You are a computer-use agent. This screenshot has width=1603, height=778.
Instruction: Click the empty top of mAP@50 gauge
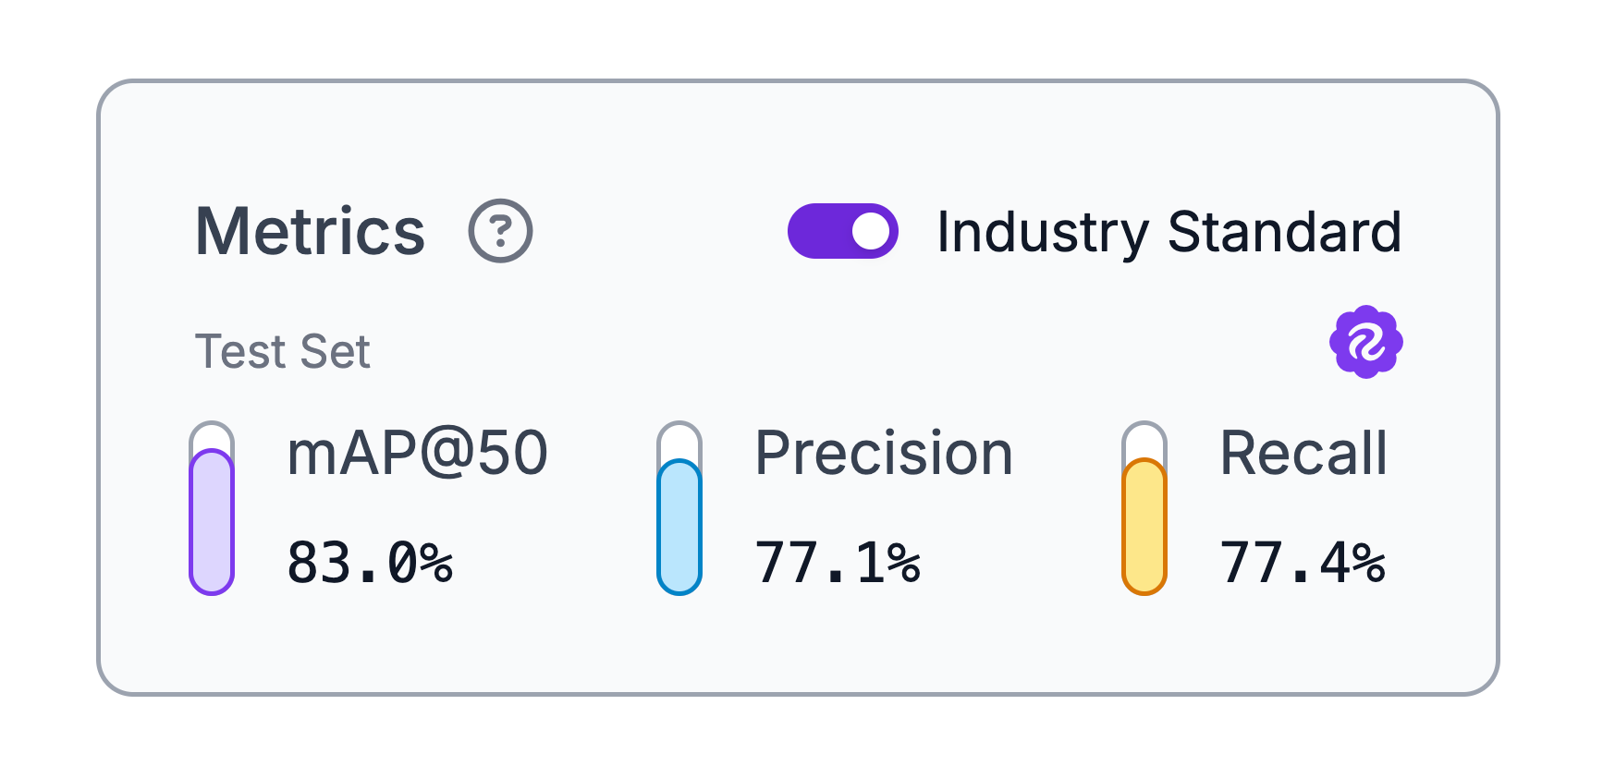pos(212,436)
